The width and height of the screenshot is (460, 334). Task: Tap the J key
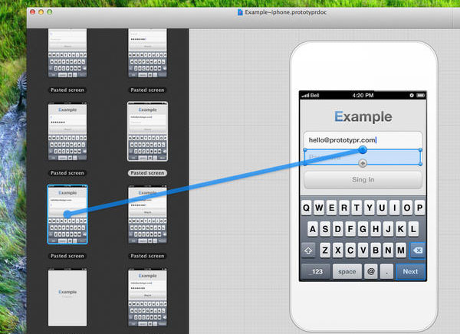(388, 229)
